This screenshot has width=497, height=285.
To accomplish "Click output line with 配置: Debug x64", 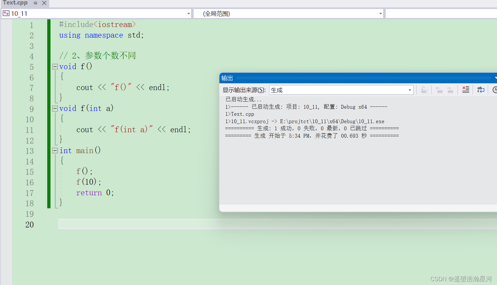I will point(306,107).
